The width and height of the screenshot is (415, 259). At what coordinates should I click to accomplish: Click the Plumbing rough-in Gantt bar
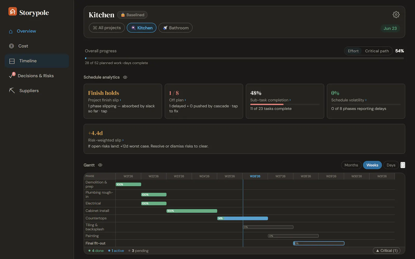[154, 195]
